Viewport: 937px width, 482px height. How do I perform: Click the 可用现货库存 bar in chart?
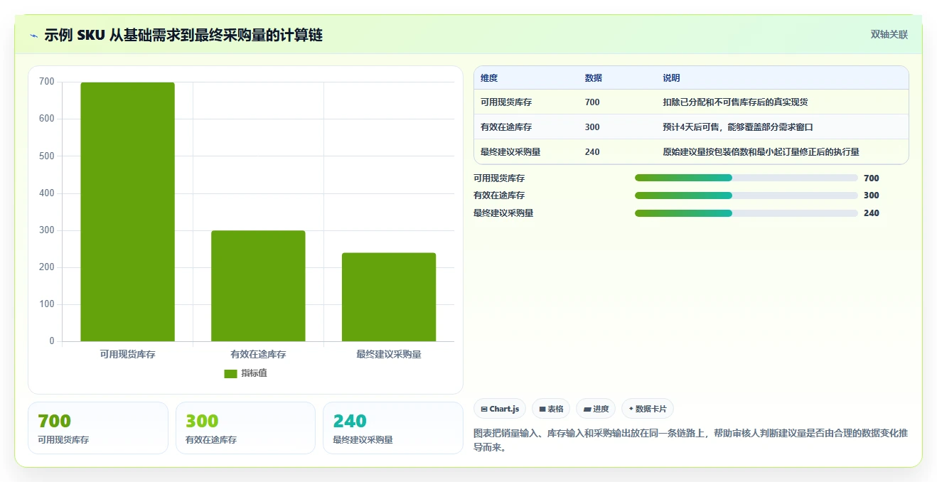[x=127, y=212]
